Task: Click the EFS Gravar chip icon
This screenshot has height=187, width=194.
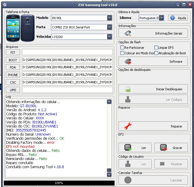Action: point(164,148)
